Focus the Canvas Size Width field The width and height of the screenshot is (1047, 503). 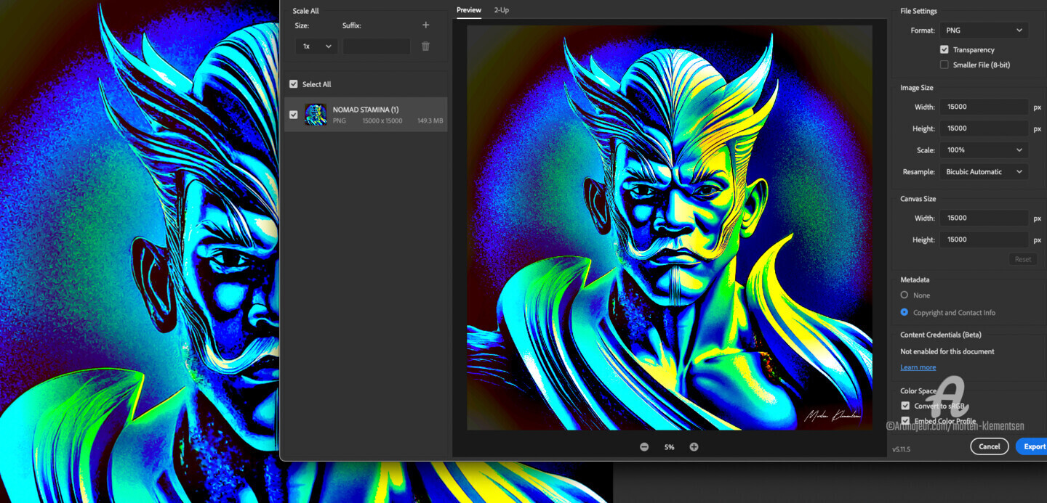click(x=984, y=218)
